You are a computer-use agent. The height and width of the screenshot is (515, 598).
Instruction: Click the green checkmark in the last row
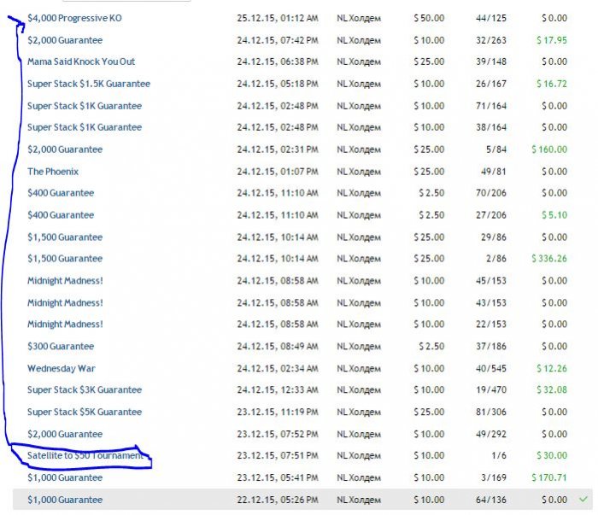[x=583, y=499]
